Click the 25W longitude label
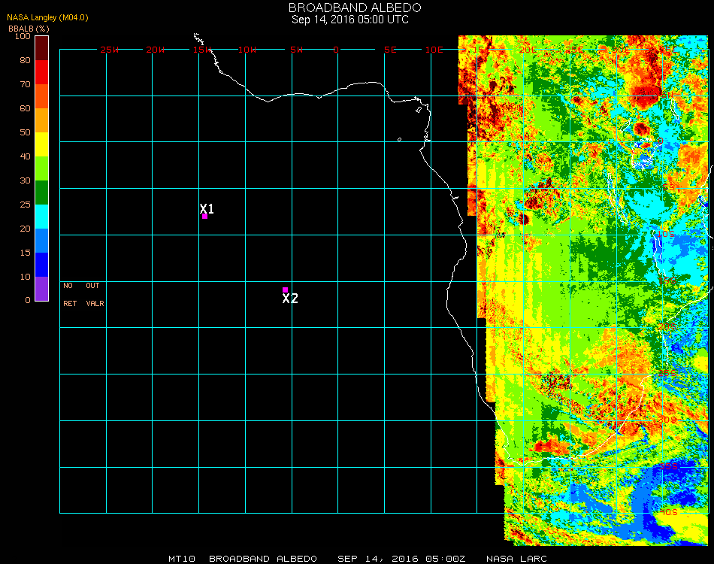The width and height of the screenshot is (714, 564). click(x=110, y=50)
